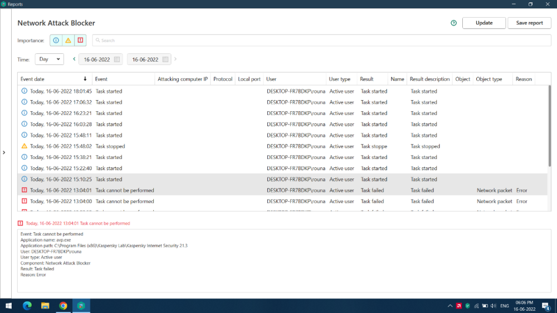557x313 pixels.
Task: Click 'Application name: avp.exe' detail line
Action: coord(46,240)
